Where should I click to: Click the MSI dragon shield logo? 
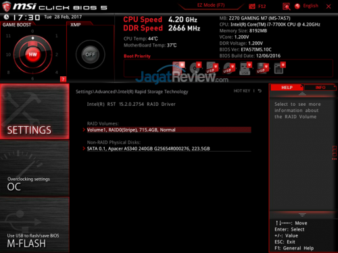point(6,7)
